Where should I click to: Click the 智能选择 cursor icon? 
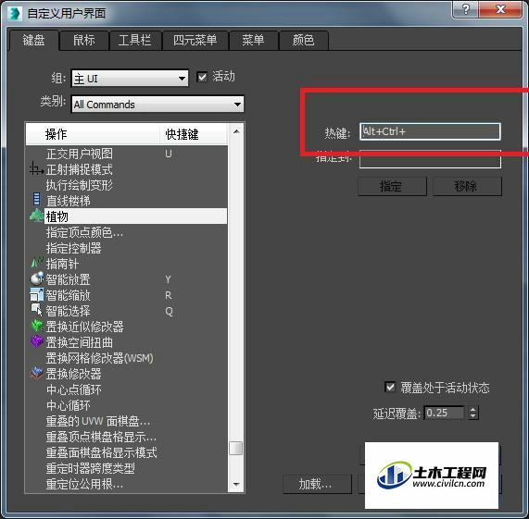coord(37,310)
